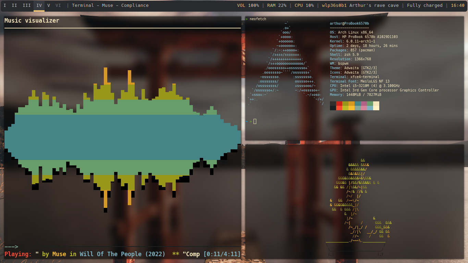Click the Memory: 1448MiB / 7827MiB line
The width and height of the screenshot is (468, 263).
[x=356, y=95]
